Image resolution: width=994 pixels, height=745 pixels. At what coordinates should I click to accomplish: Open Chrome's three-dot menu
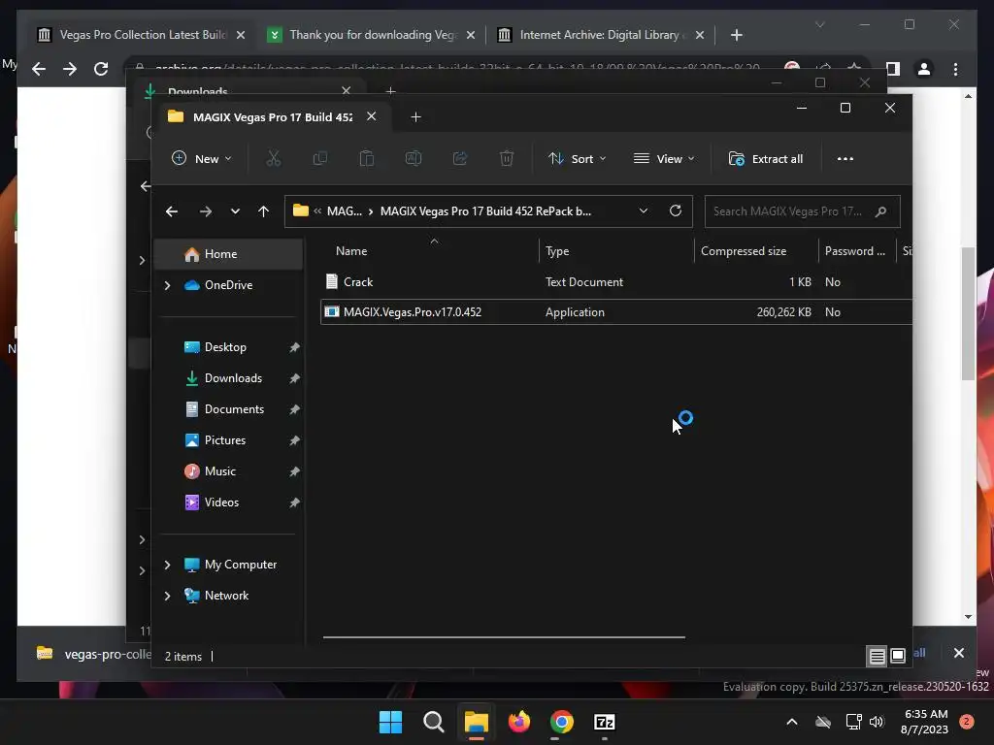click(x=955, y=69)
